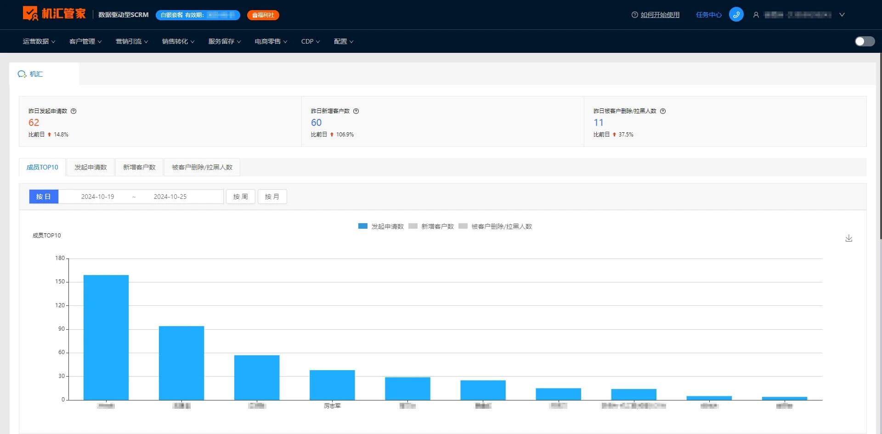Click the 数据驱动型SCRM header text
This screenshot has width=882, height=434.
(124, 15)
